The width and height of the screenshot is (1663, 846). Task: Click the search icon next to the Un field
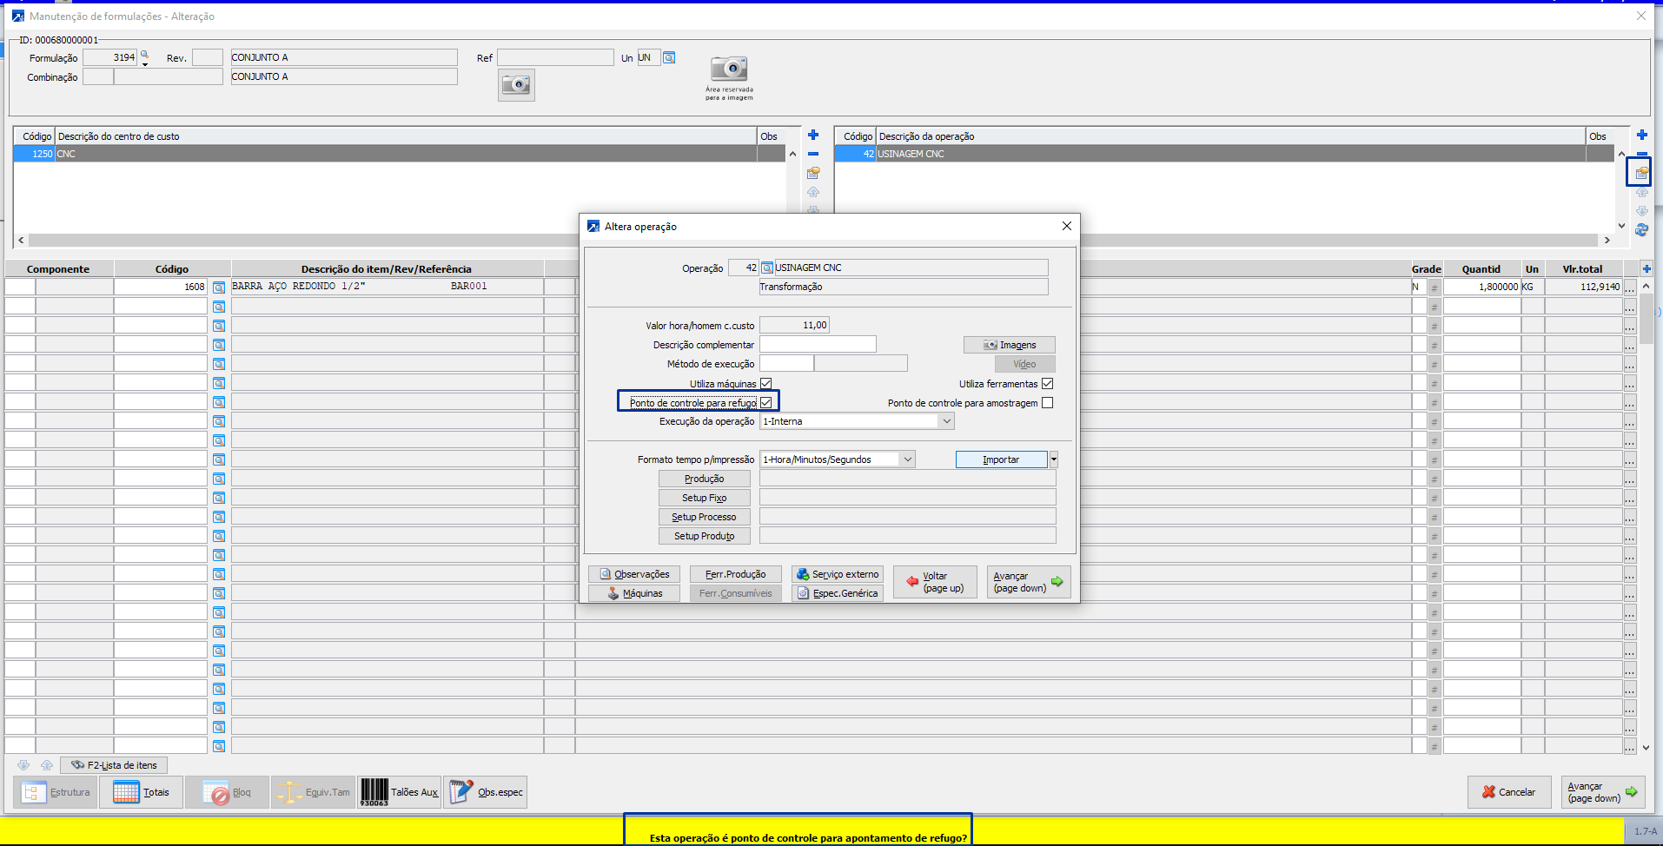coord(669,58)
